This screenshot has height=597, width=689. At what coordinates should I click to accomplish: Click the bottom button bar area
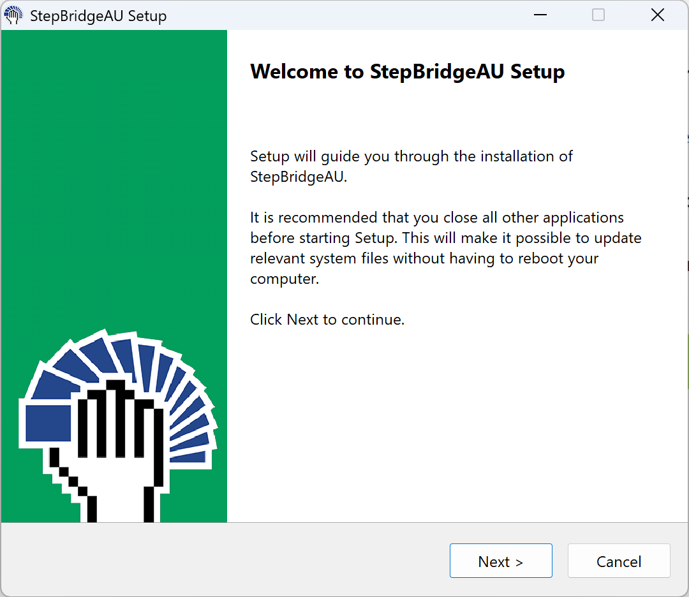click(x=255, y=561)
